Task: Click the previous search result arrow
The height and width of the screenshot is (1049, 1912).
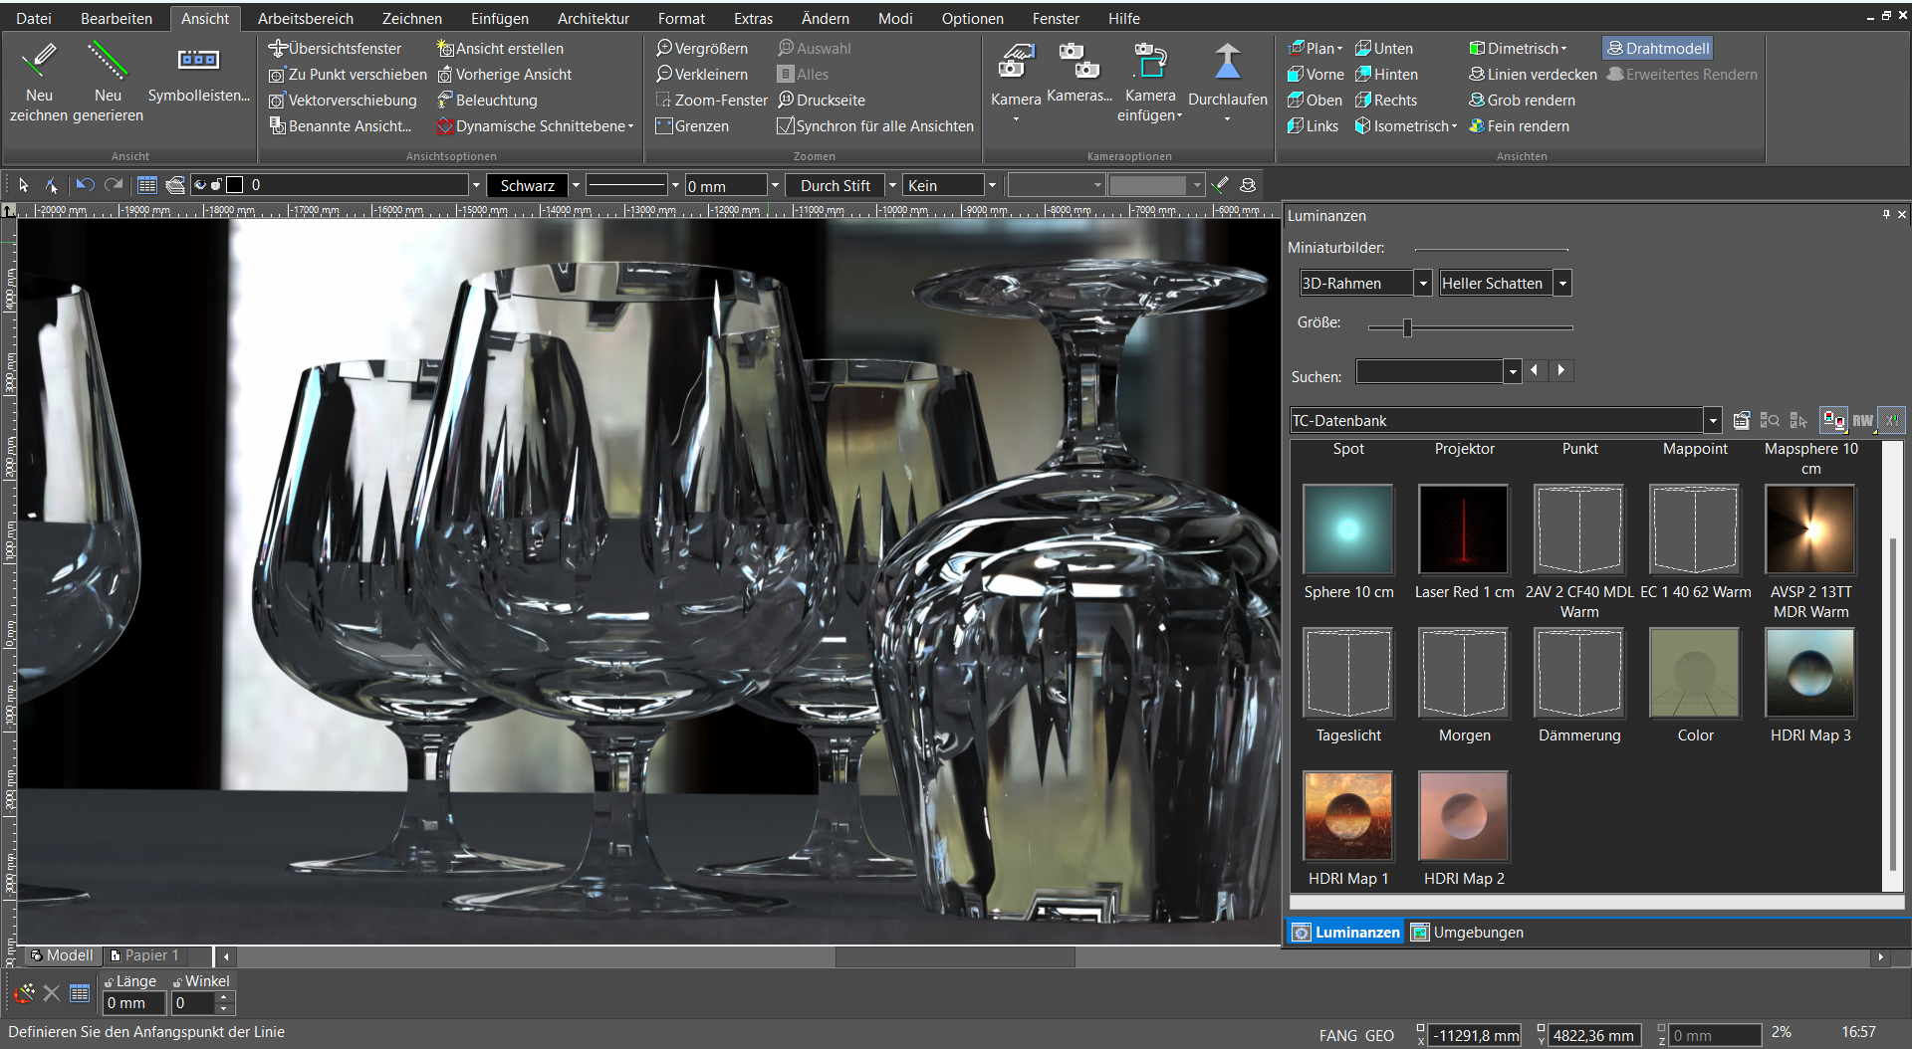Action: 1535,370
